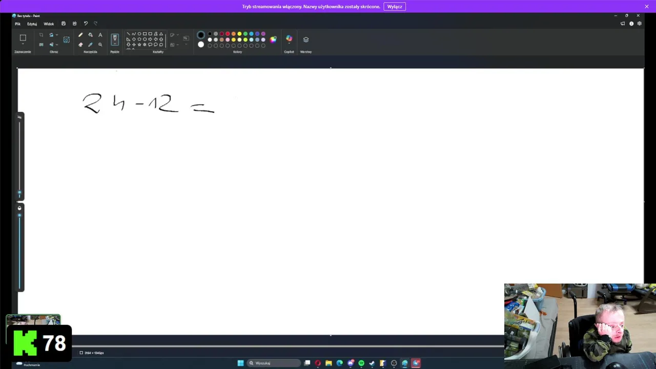Pick the yellow color swatch
Image resolution: width=656 pixels, height=369 pixels.
point(239,34)
